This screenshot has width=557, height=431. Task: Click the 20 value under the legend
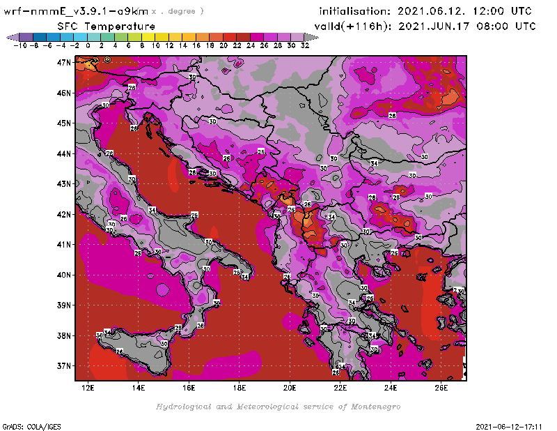coord(223,45)
